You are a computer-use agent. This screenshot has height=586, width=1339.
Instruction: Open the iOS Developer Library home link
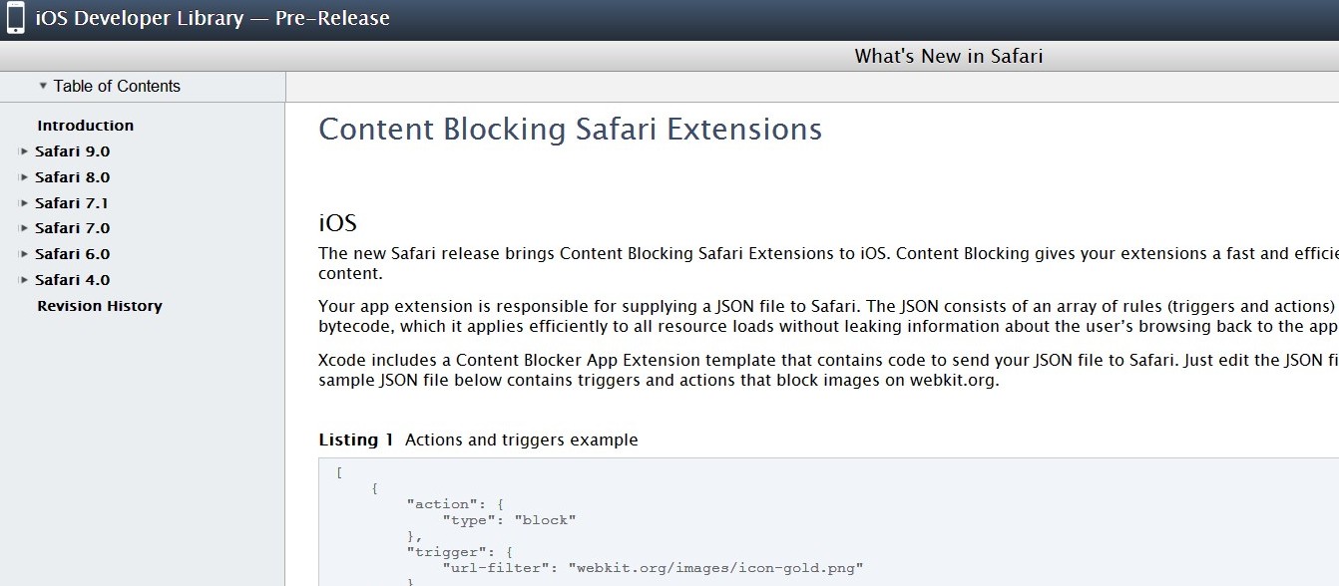point(212,18)
